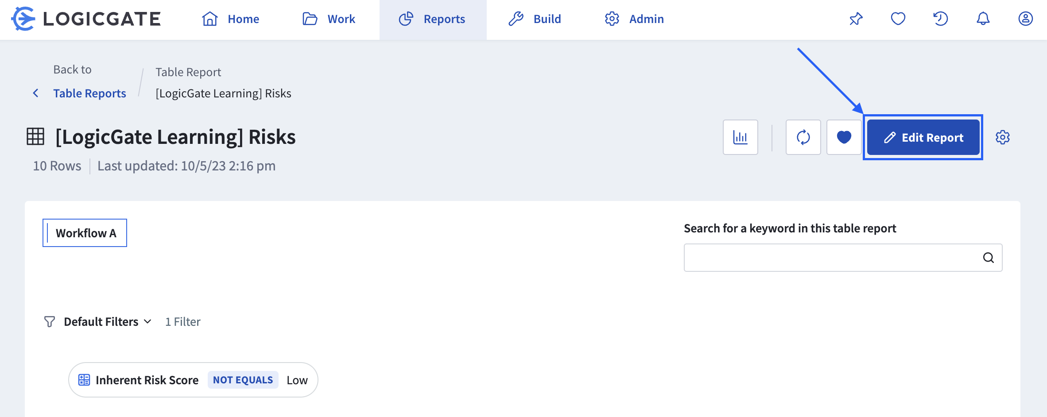Open the Home menu item

[x=231, y=19]
